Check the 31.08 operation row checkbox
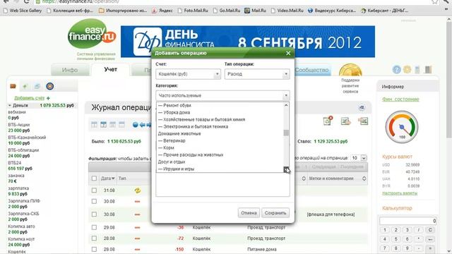The height and width of the screenshot is (254, 452). (x=94, y=190)
